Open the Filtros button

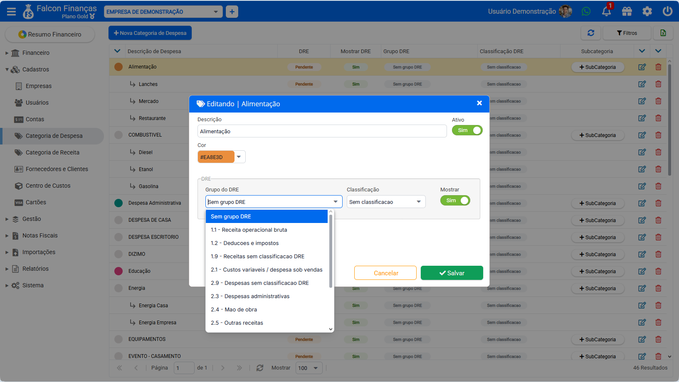pos(627,33)
